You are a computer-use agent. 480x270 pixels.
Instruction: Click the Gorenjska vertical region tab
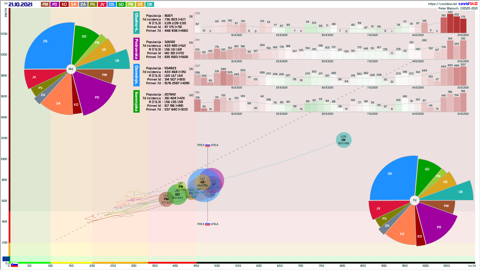pyautogui.click(x=136, y=101)
